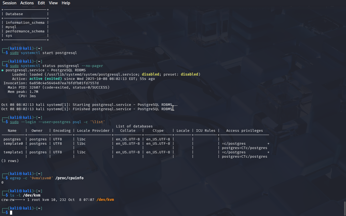Click the 'performance_schema' database entry

click(25, 31)
